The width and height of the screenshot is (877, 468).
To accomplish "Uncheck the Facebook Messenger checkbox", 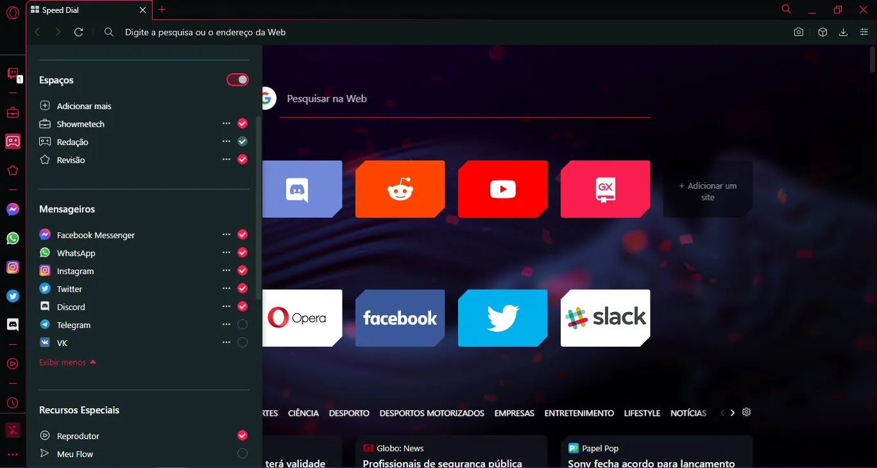I will coord(243,234).
